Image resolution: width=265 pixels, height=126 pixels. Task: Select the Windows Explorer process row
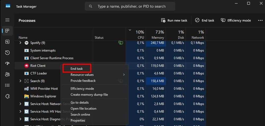click(110, 96)
